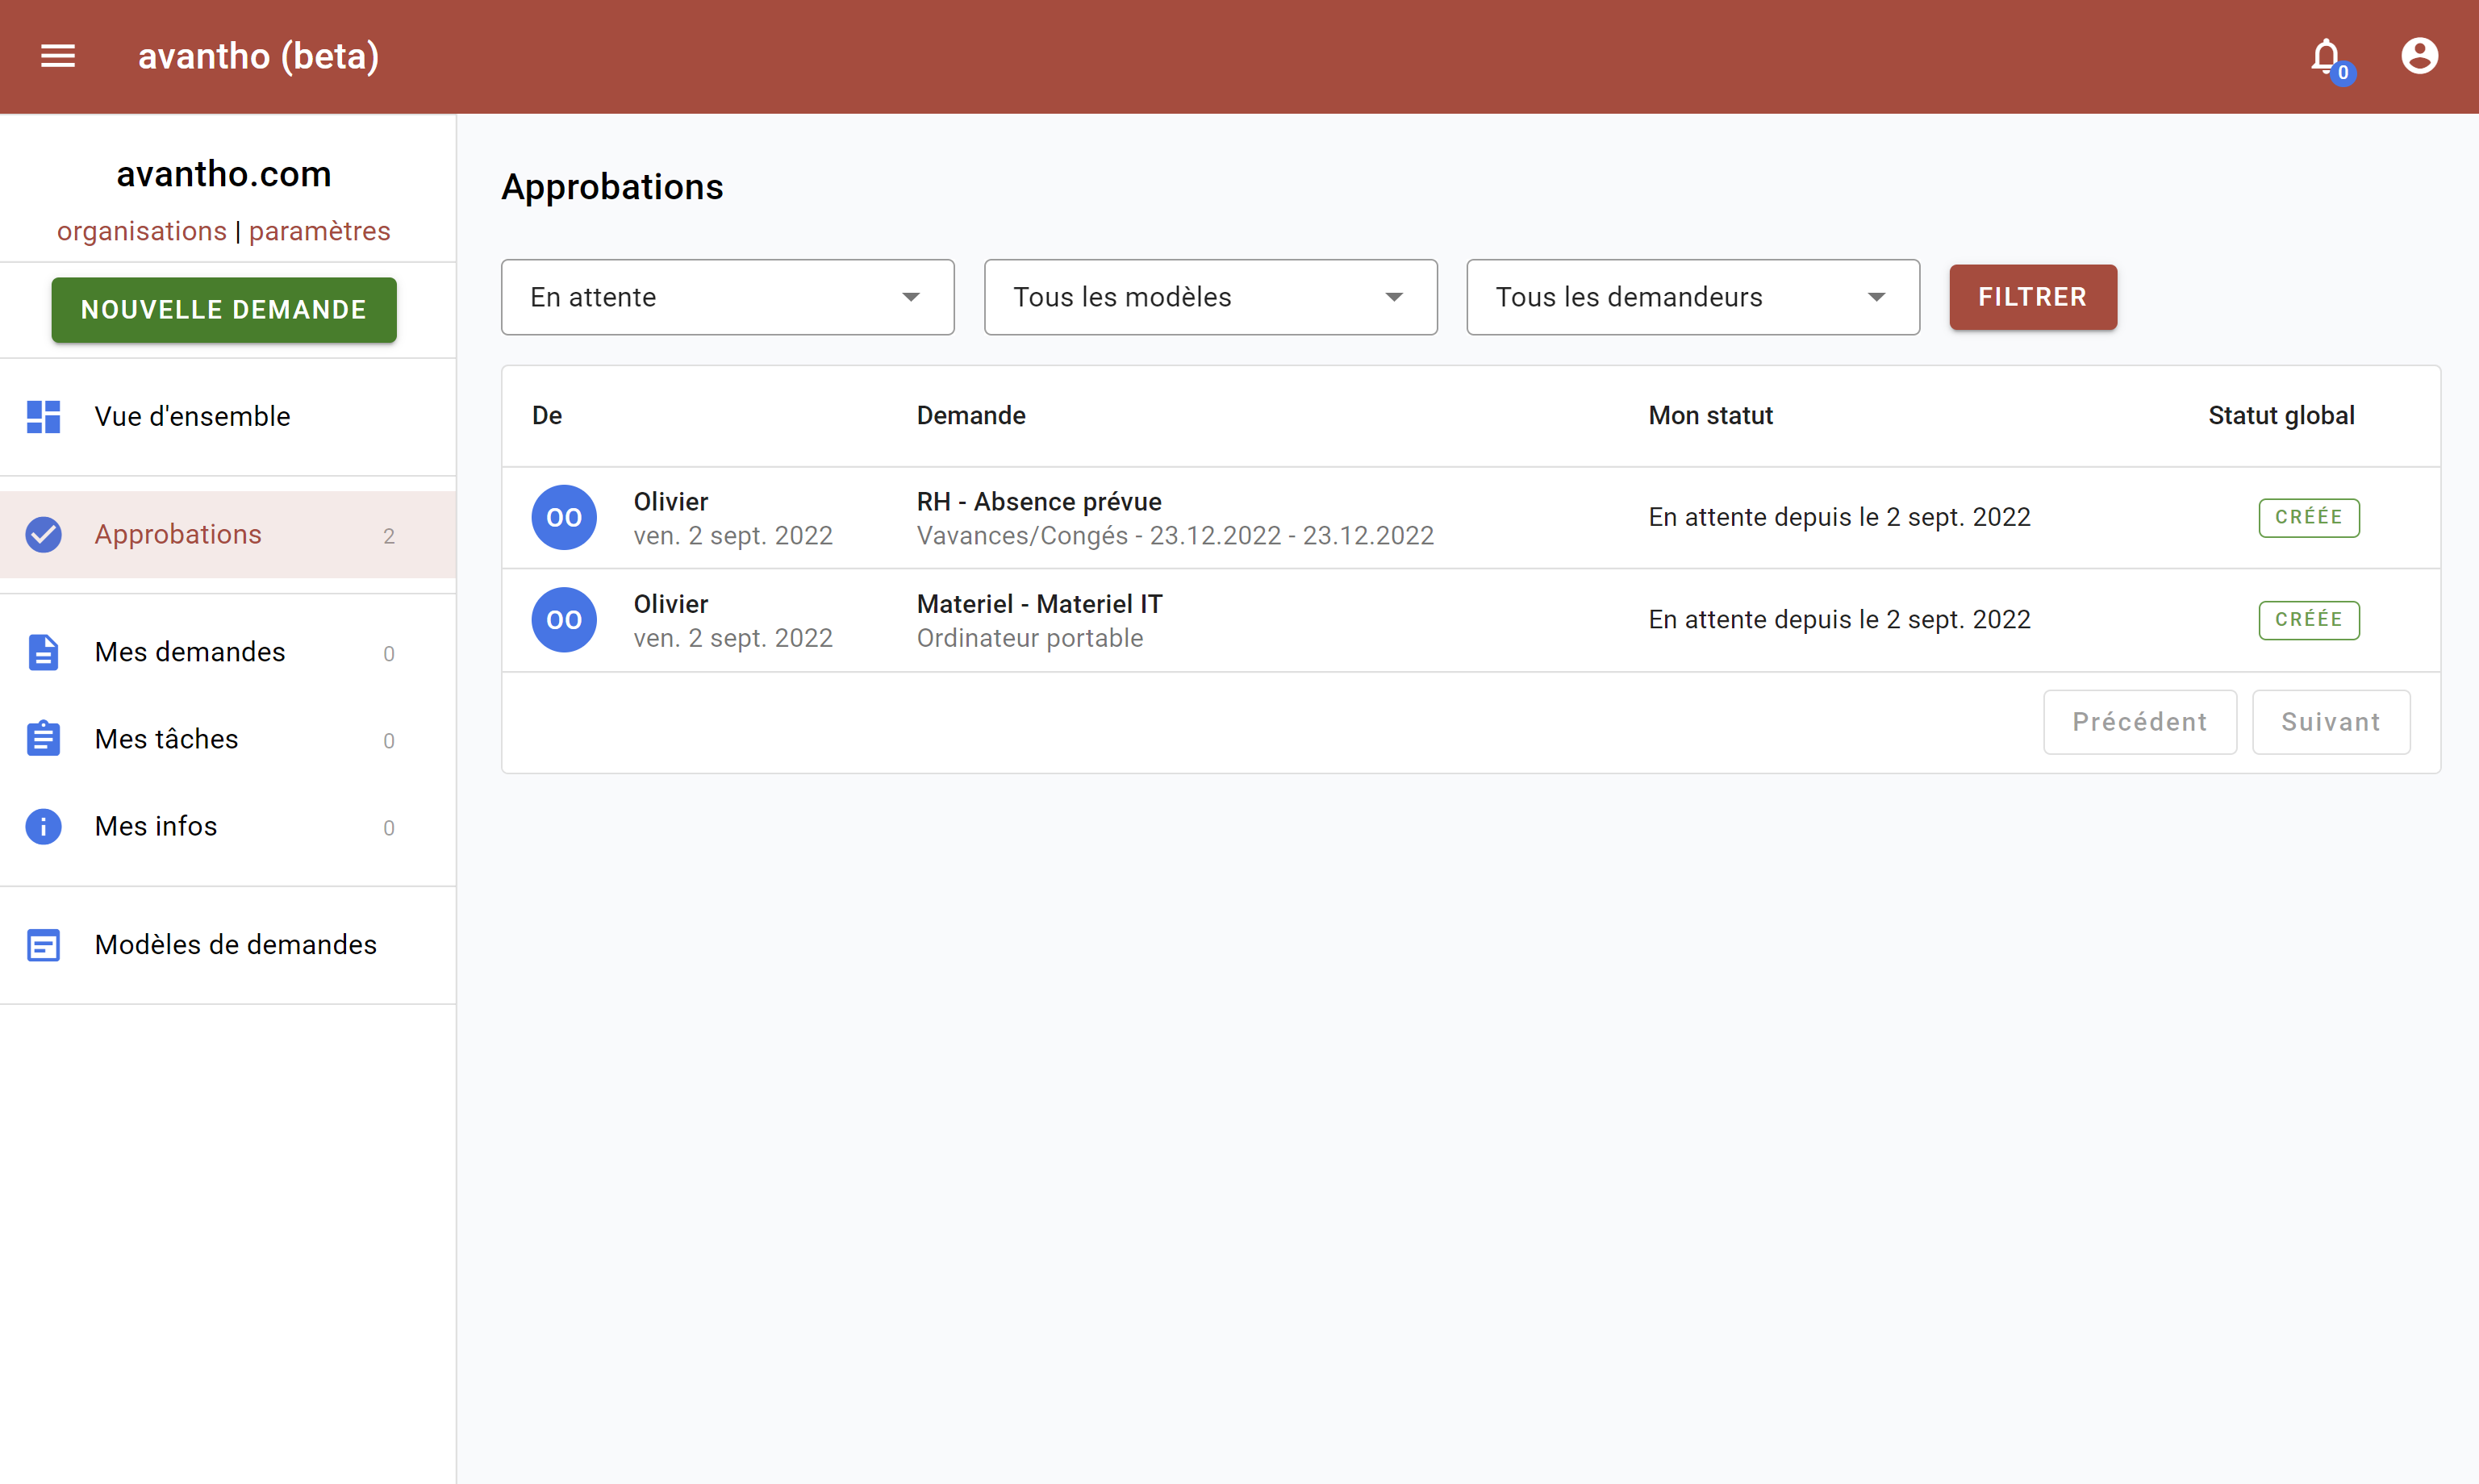
Task: Open Mes demandes section
Action: click(x=228, y=653)
